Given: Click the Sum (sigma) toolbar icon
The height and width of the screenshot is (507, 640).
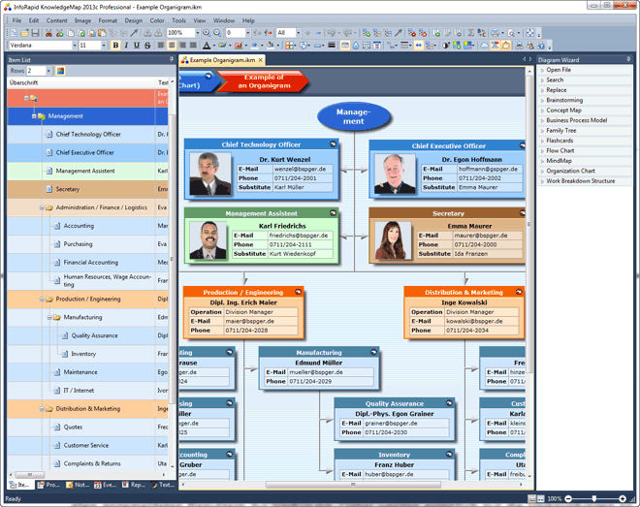Looking at the screenshot, I should pyautogui.click(x=470, y=33).
